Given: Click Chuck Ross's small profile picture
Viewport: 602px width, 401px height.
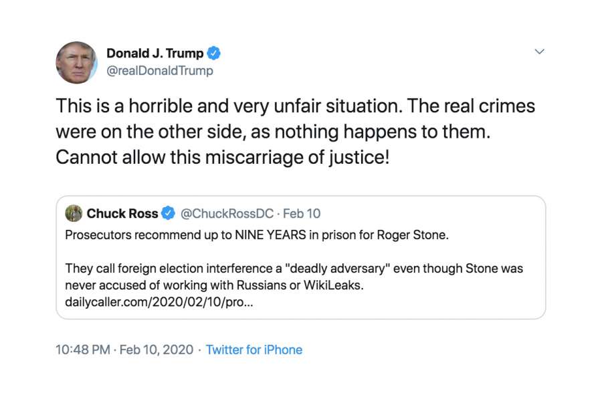Looking at the screenshot, I should [74, 214].
